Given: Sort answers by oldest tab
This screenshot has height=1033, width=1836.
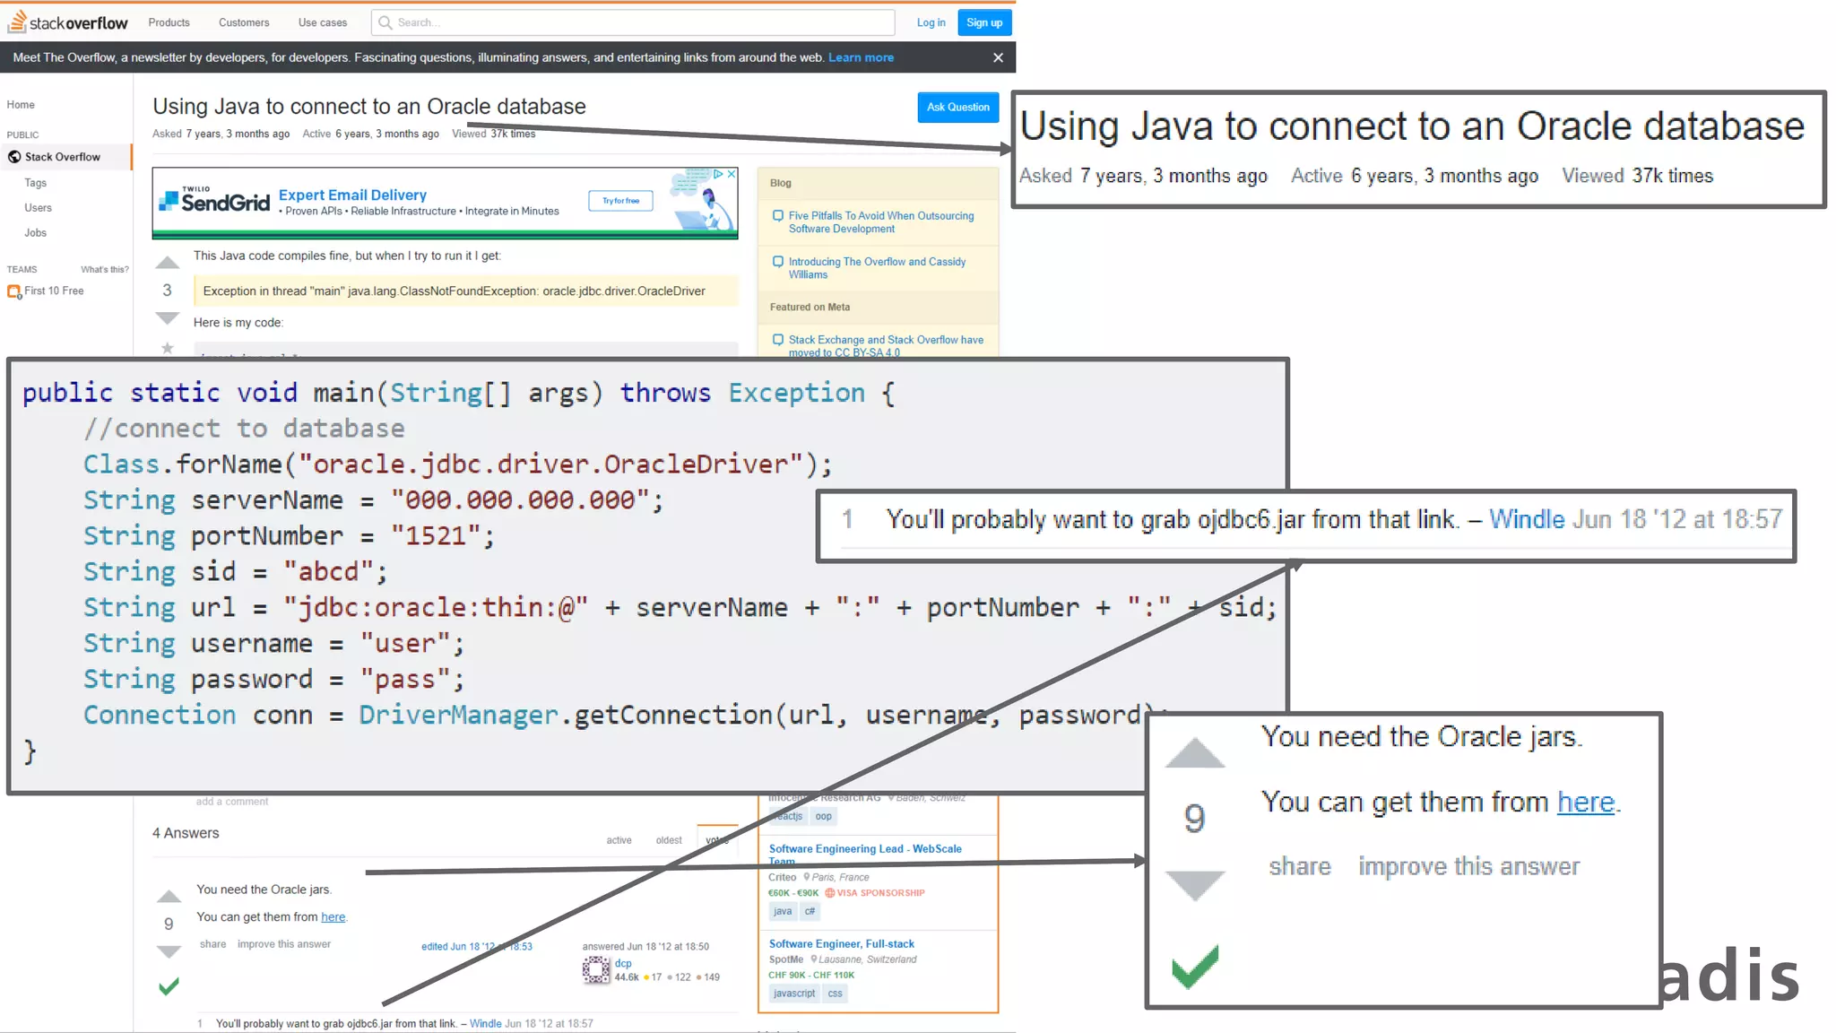Looking at the screenshot, I should click(x=669, y=840).
